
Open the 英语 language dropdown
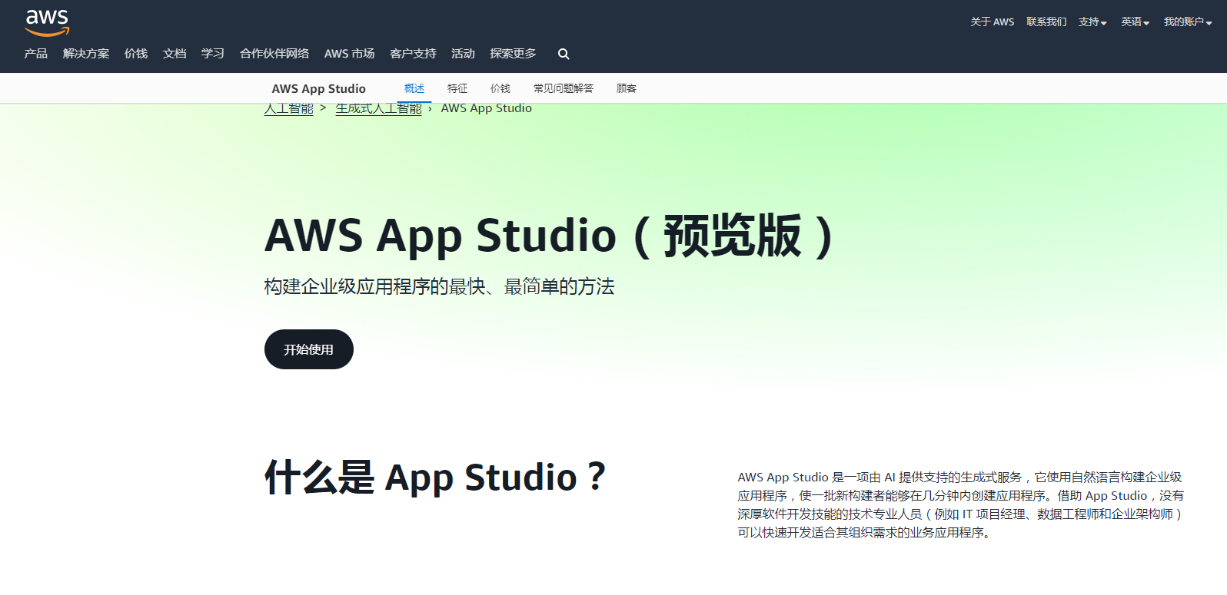coord(1135,22)
